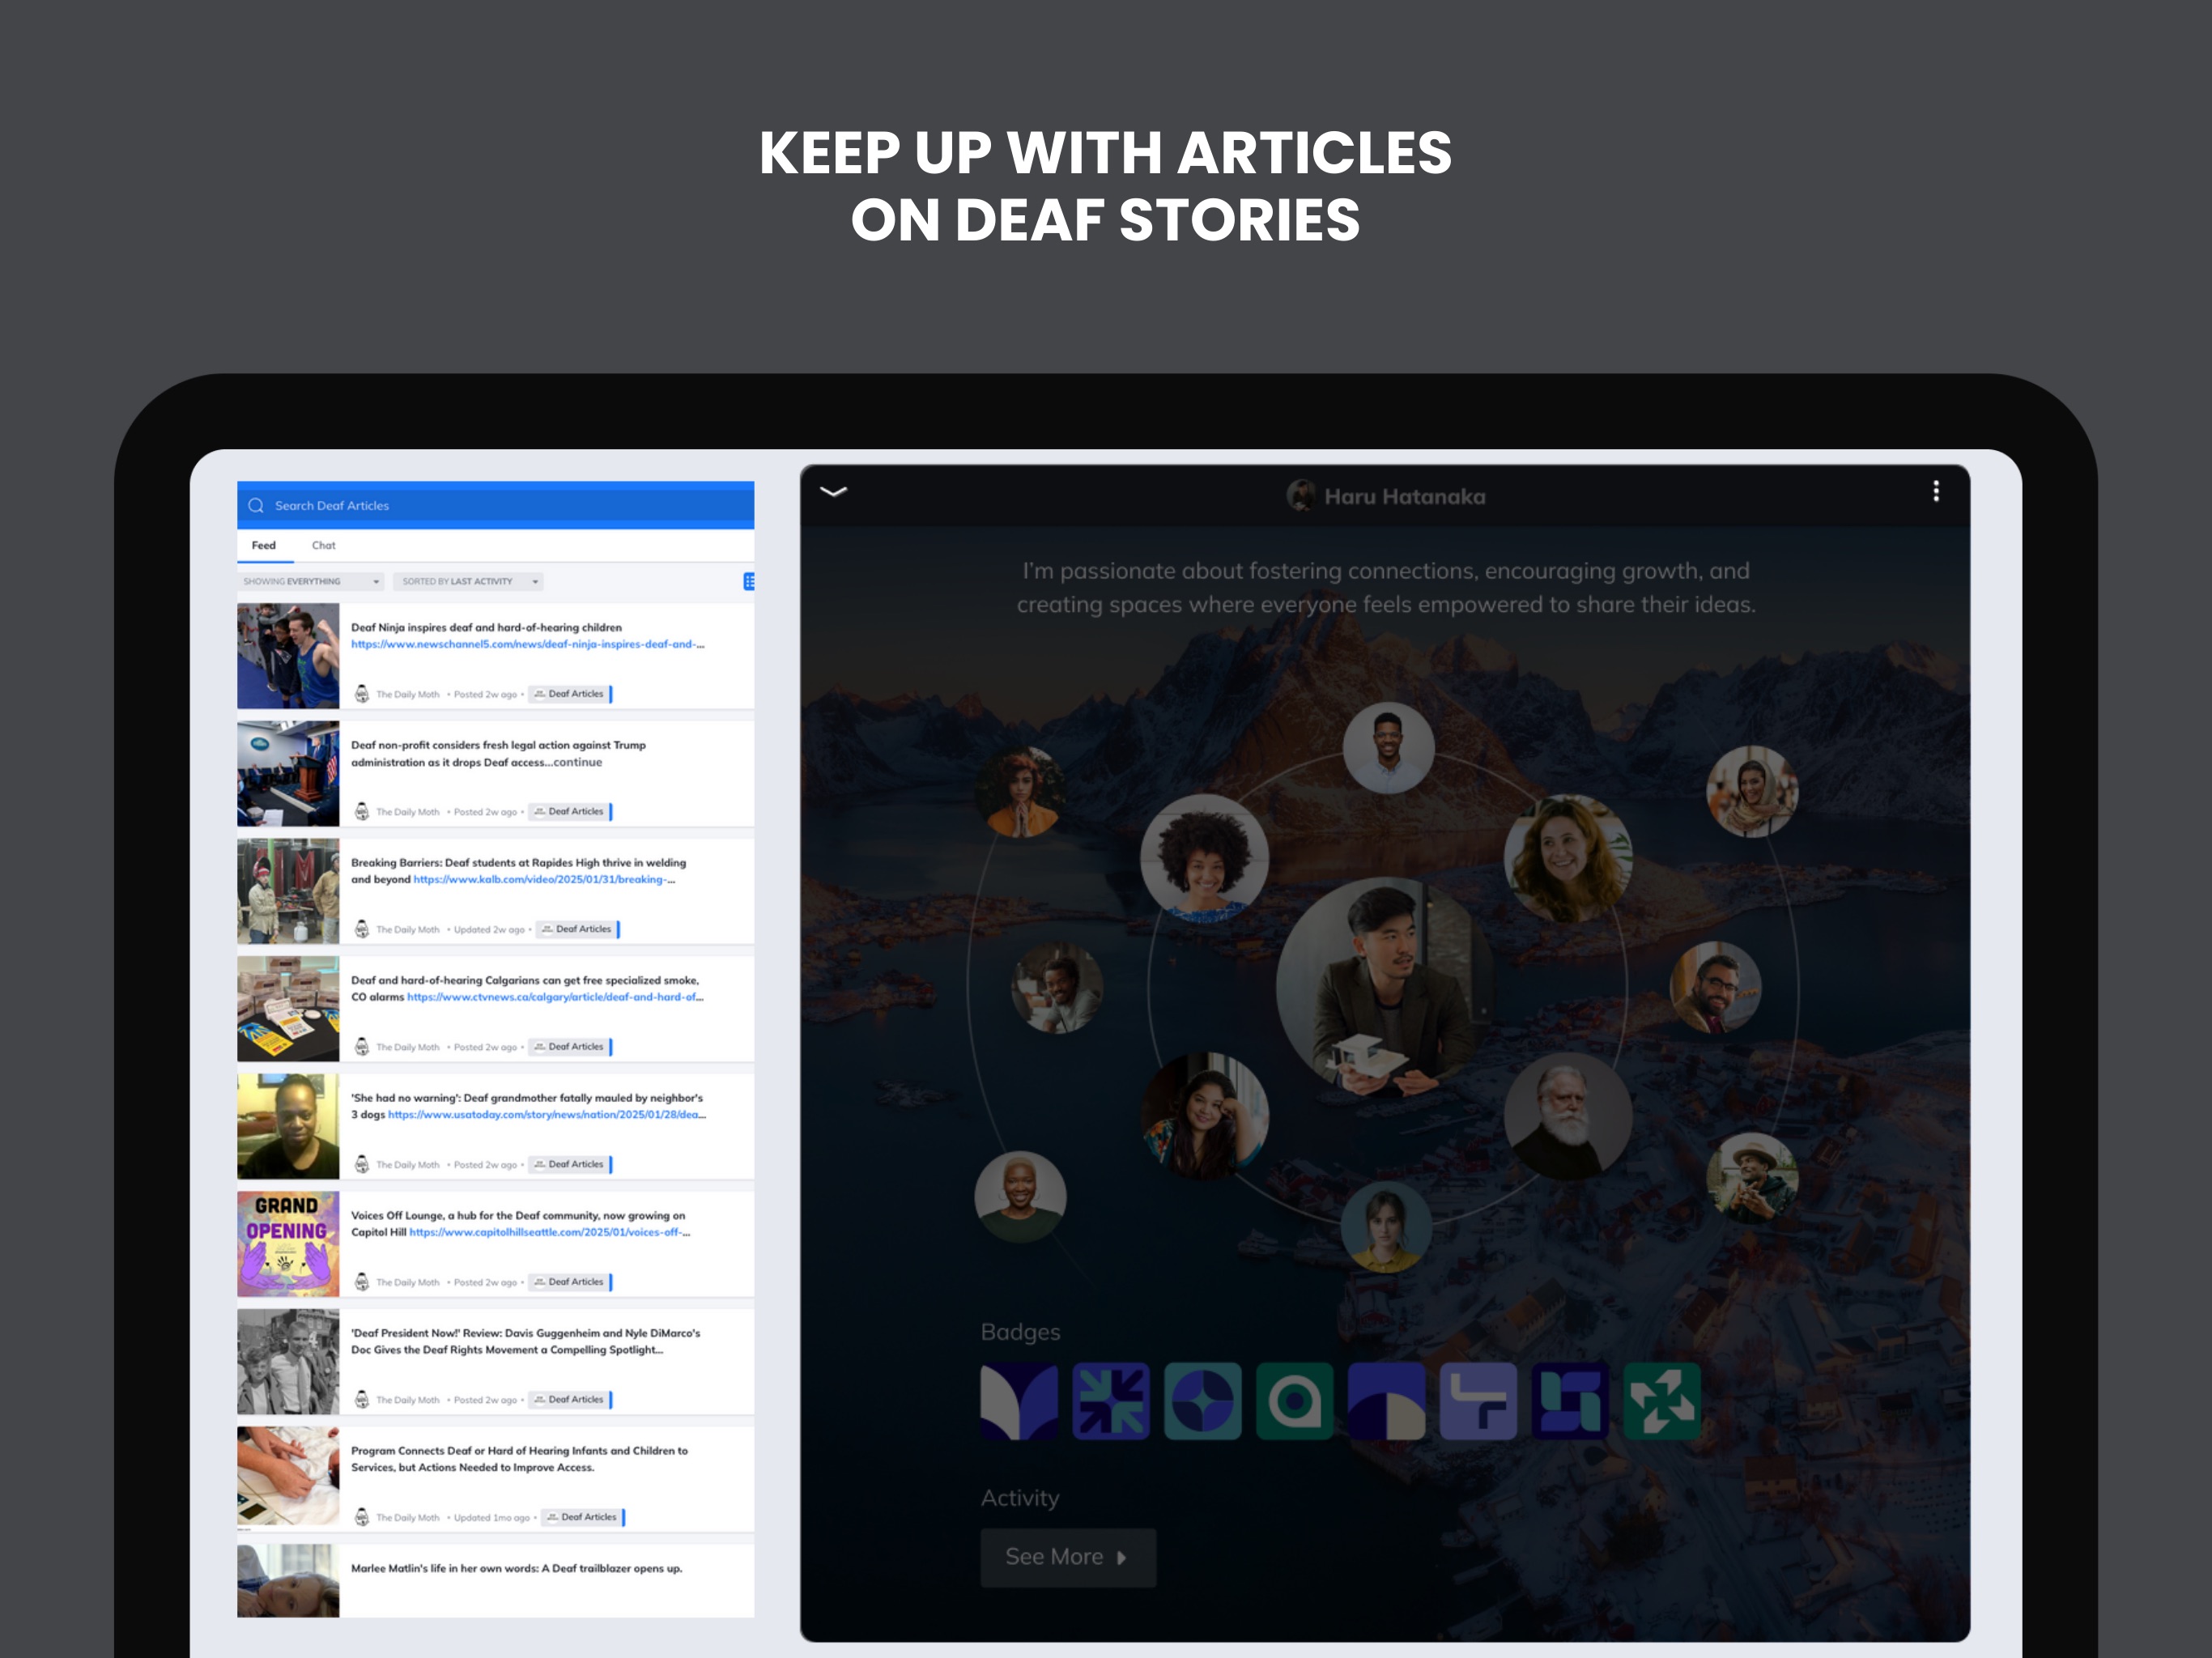
Task: Switch to the Chat tab
Action: point(323,545)
